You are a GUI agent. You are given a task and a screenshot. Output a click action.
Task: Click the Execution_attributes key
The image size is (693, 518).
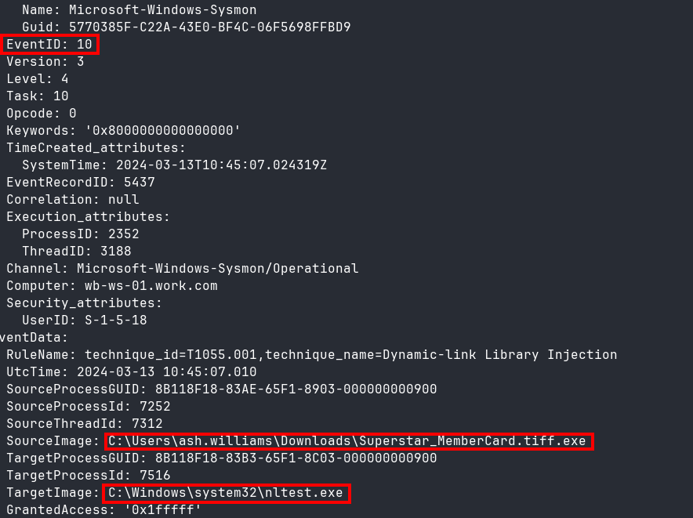(x=88, y=216)
